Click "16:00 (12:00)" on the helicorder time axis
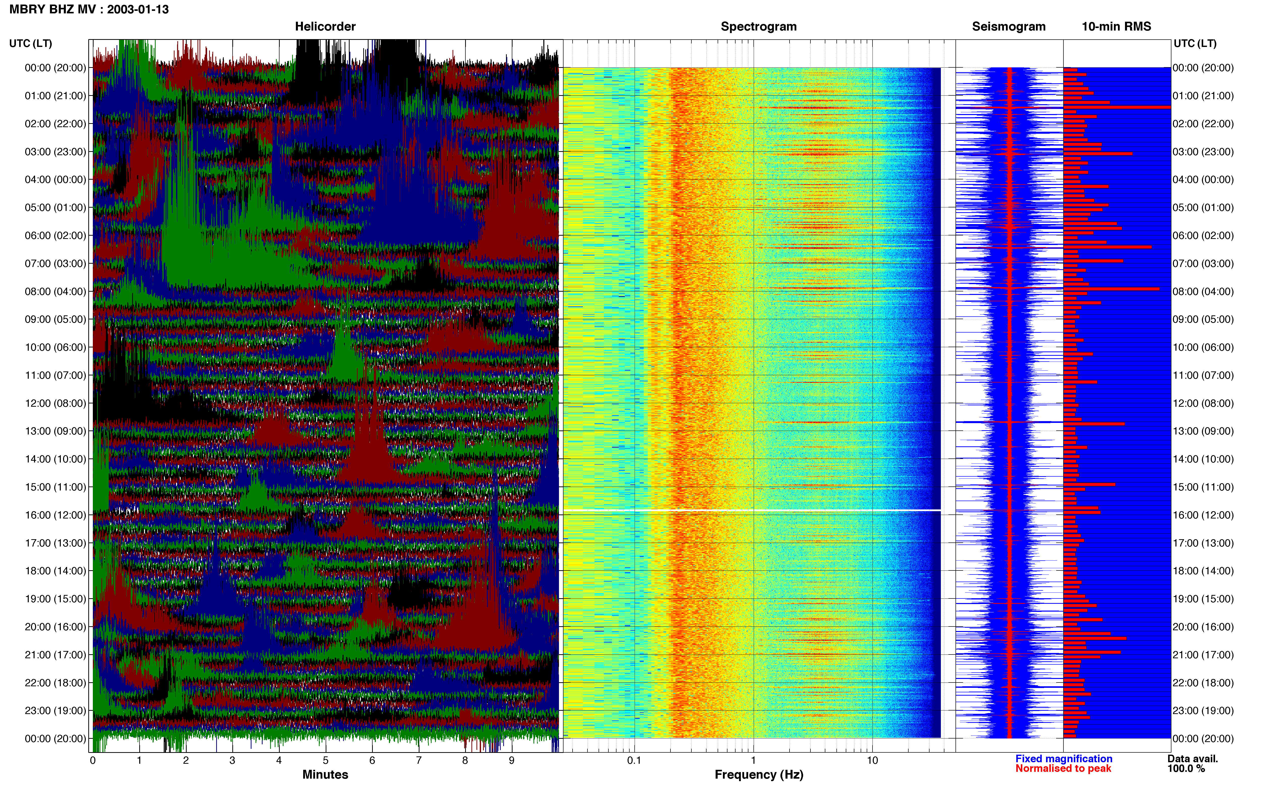The width and height of the screenshot is (1266, 792). (x=55, y=515)
